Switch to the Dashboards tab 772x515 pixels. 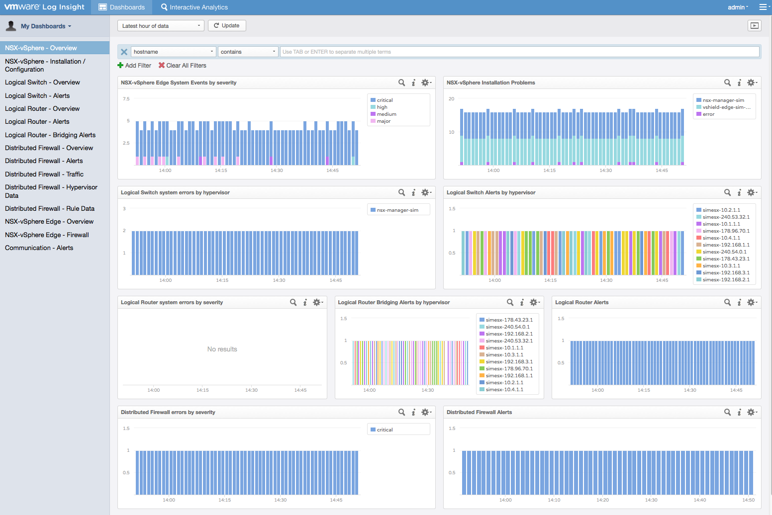pos(122,7)
